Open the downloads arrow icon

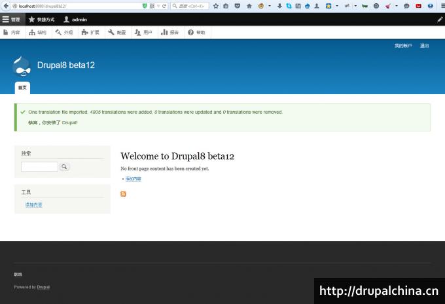click(279, 6)
